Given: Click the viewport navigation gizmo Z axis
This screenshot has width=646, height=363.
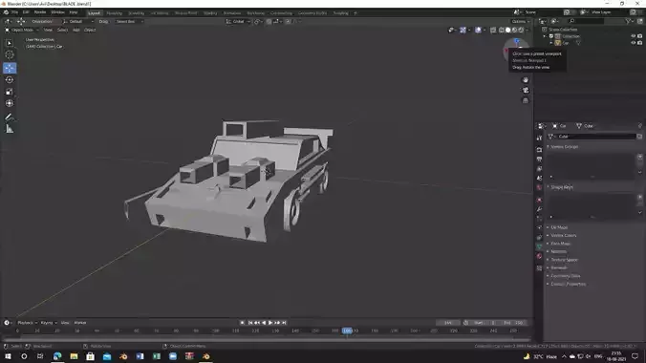Looking at the screenshot, I should pyautogui.click(x=517, y=41).
